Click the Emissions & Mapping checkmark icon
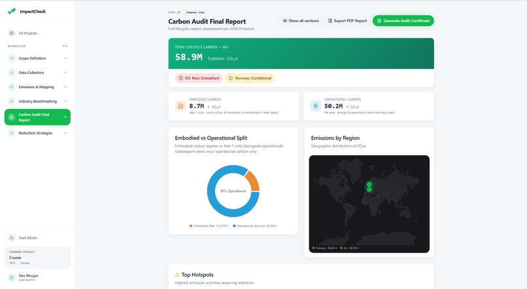The height and width of the screenshot is (289, 527). pyautogui.click(x=12, y=87)
